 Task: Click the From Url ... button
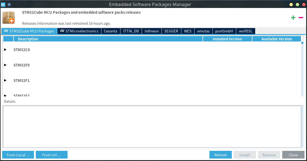pos(52,155)
